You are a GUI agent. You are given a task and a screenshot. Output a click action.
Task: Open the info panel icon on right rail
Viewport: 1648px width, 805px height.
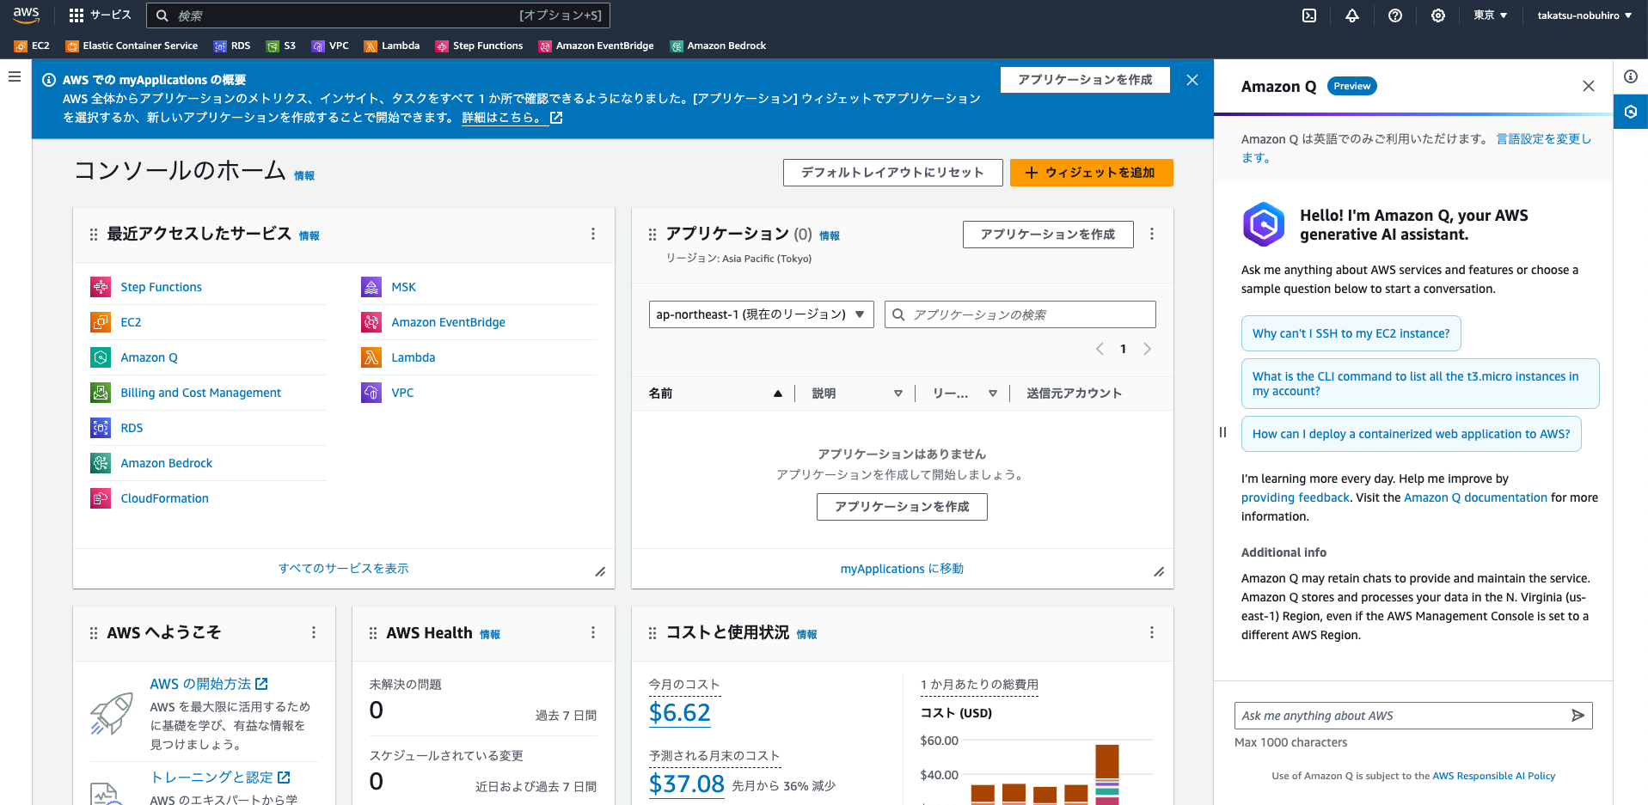click(x=1631, y=76)
